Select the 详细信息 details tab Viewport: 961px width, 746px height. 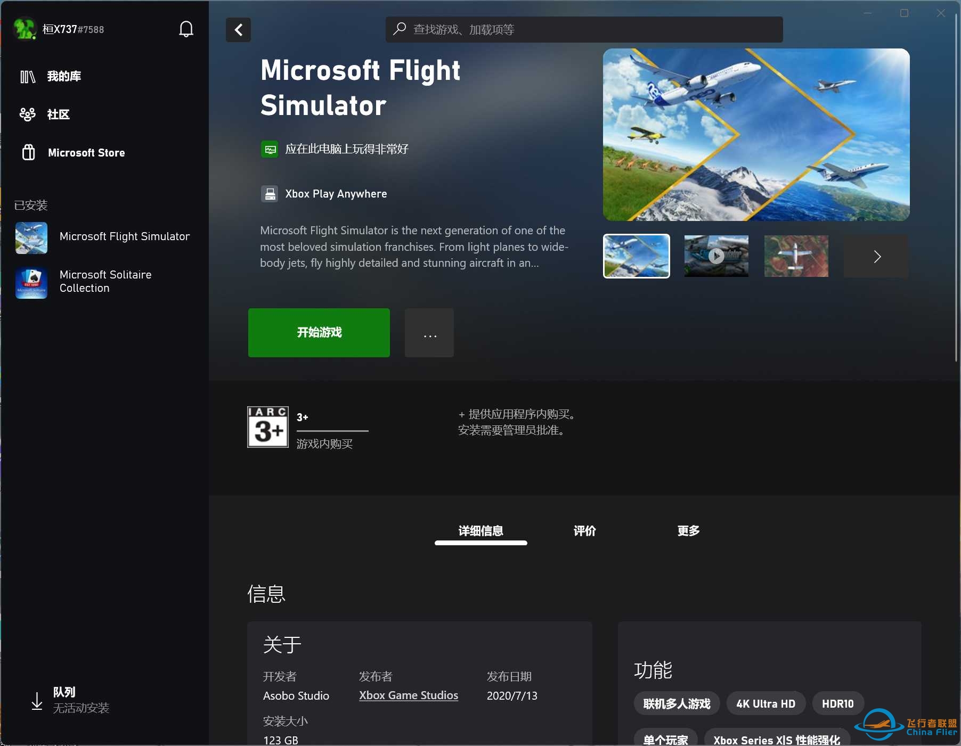(x=481, y=531)
